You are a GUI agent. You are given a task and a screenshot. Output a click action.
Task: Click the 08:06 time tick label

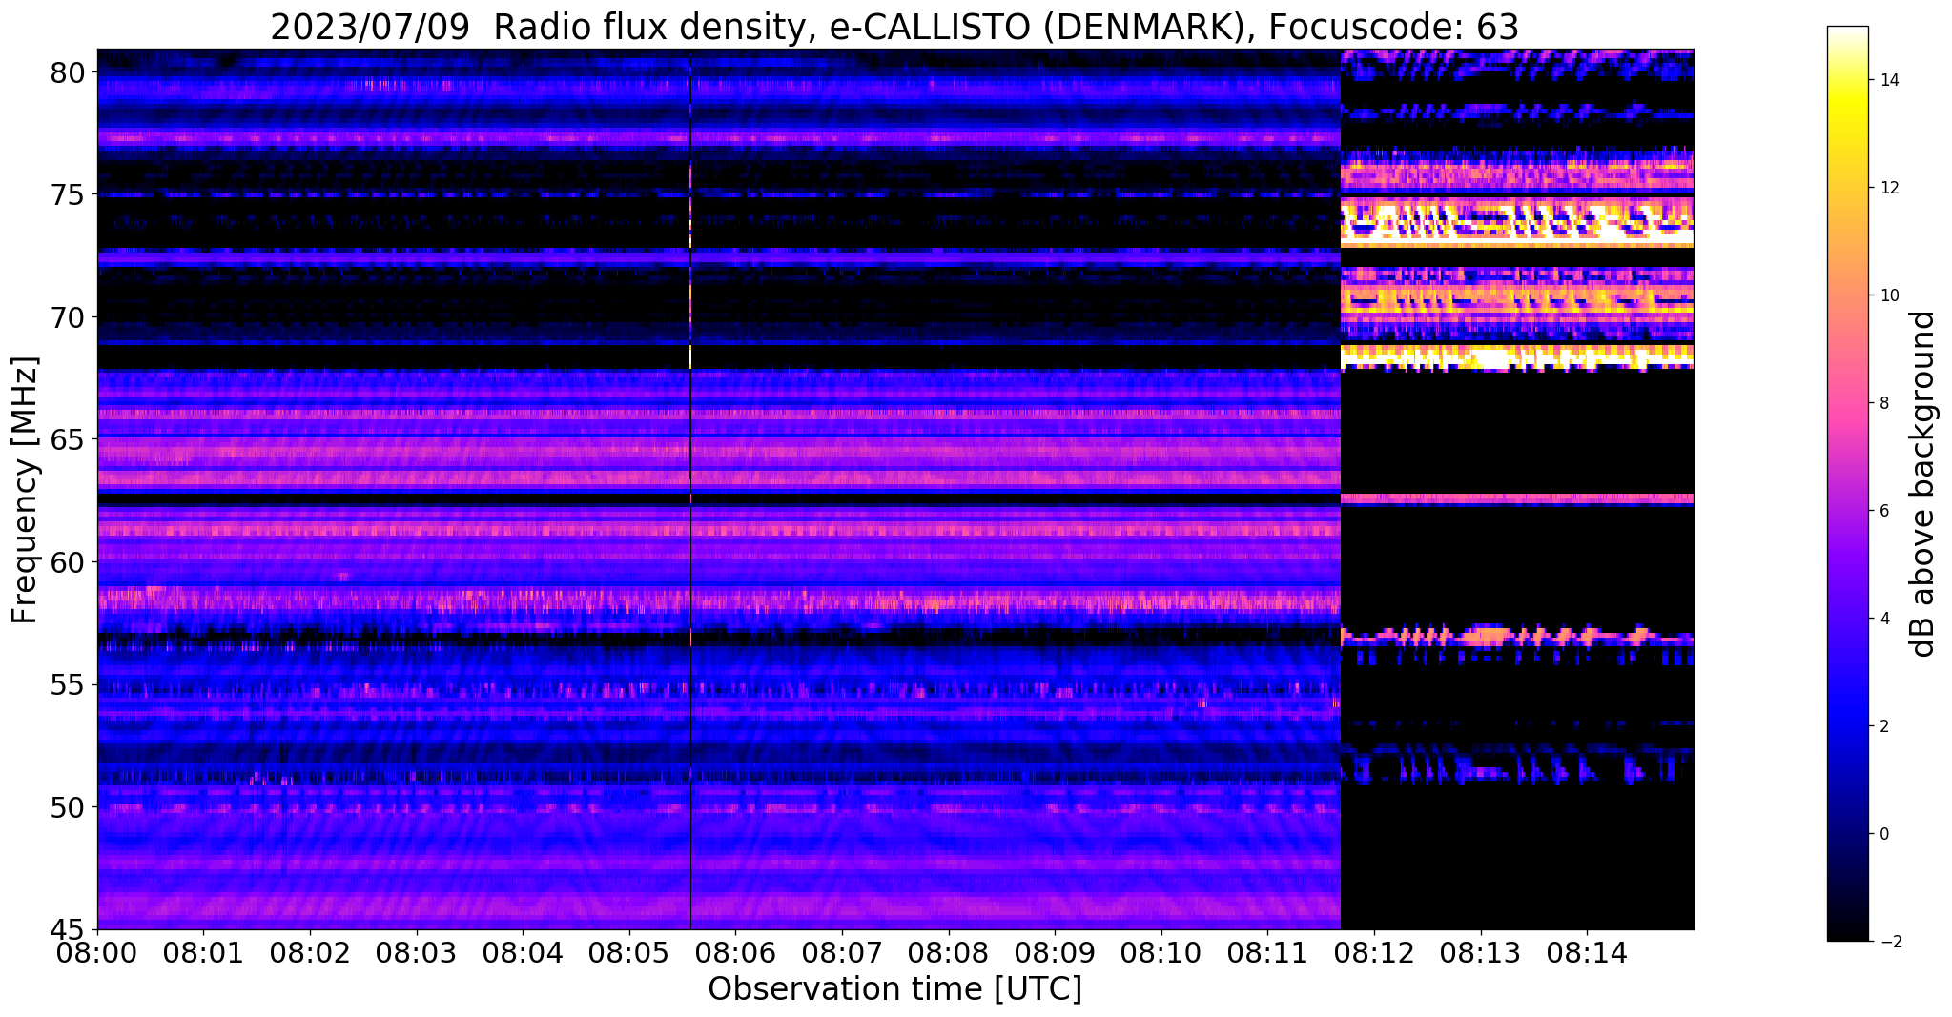pyautogui.click(x=735, y=953)
